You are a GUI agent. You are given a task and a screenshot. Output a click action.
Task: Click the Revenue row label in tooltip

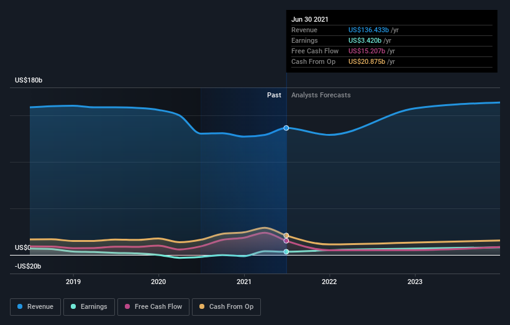304,30
